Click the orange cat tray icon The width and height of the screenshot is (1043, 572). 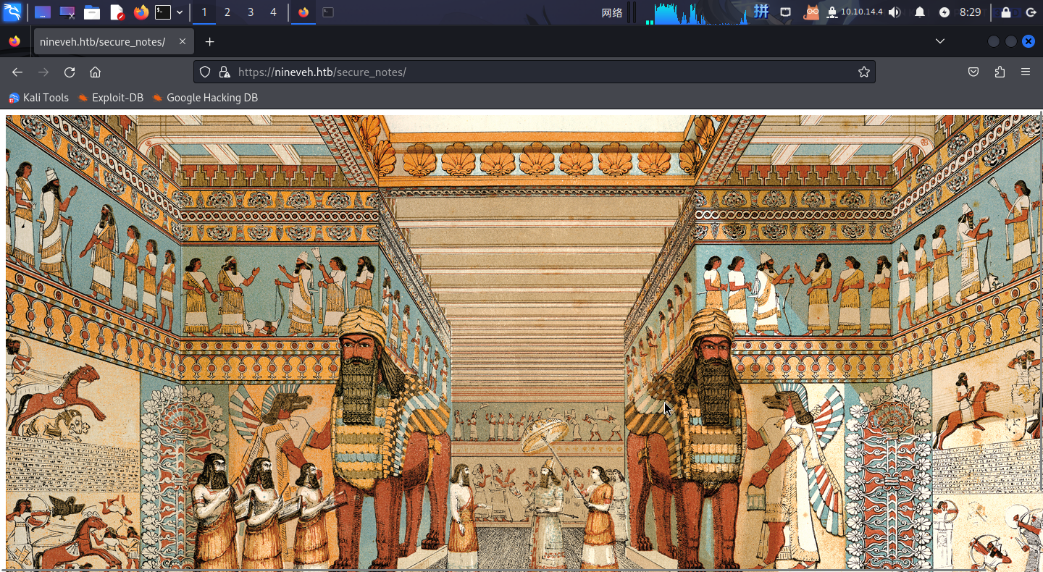pyautogui.click(x=812, y=12)
